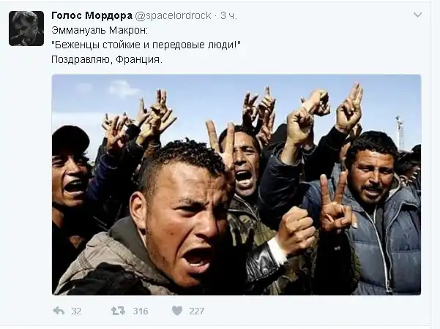440x329 pixels.
Task: Enlarge the attached crowd photo
Action: point(236,185)
